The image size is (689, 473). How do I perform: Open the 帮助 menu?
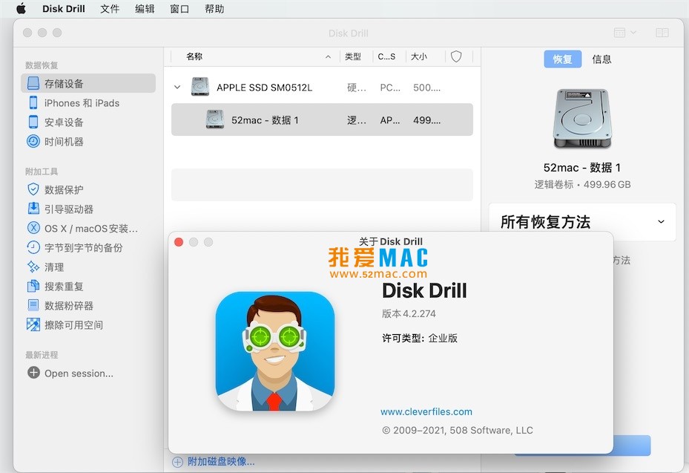[214, 9]
